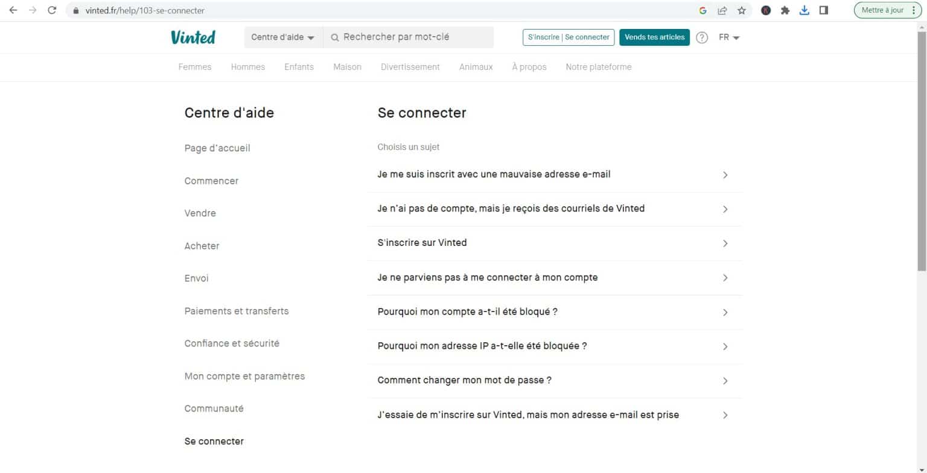The height and width of the screenshot is (473, 927).
Task: Open the extensions puzzle icon
Action: 785,10
